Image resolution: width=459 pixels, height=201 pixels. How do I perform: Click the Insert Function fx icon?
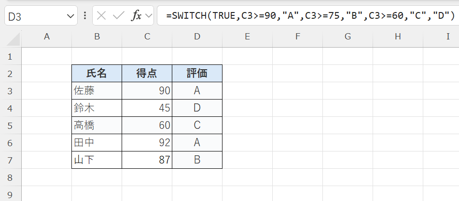pos(137,16)
